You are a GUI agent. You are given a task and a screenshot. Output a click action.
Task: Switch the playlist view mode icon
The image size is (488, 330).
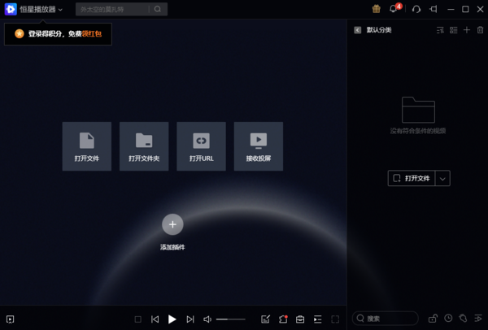coord(454,30)
